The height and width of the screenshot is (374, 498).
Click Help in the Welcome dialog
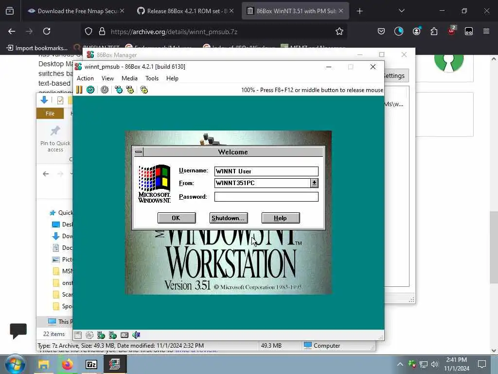tap(281, 218)
